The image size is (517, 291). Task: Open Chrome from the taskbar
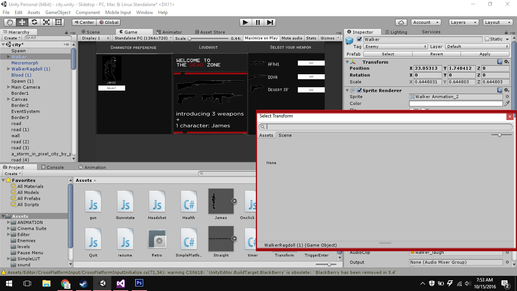(x=65, y=283)
